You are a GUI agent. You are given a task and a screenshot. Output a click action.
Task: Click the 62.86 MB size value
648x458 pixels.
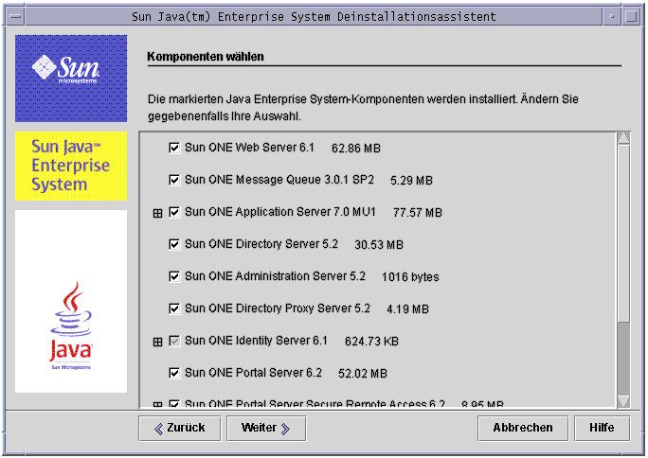tap(356, 149)
